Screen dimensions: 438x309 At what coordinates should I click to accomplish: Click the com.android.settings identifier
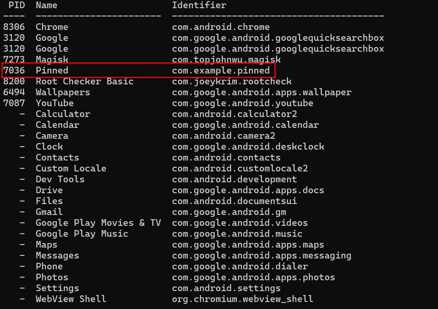(226, 288)
